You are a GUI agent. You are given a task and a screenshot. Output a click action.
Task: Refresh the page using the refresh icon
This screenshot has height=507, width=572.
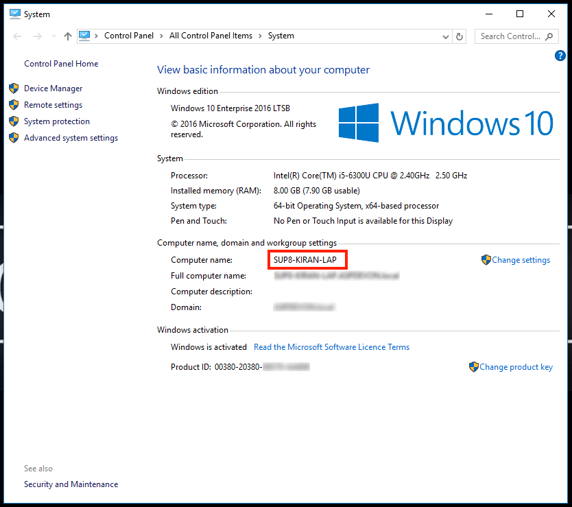pyautogui.click(x=459, y=35)
